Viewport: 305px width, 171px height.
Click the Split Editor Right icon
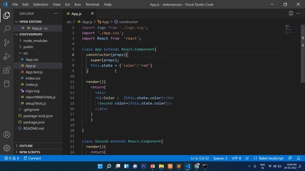[x=291, y=13]
